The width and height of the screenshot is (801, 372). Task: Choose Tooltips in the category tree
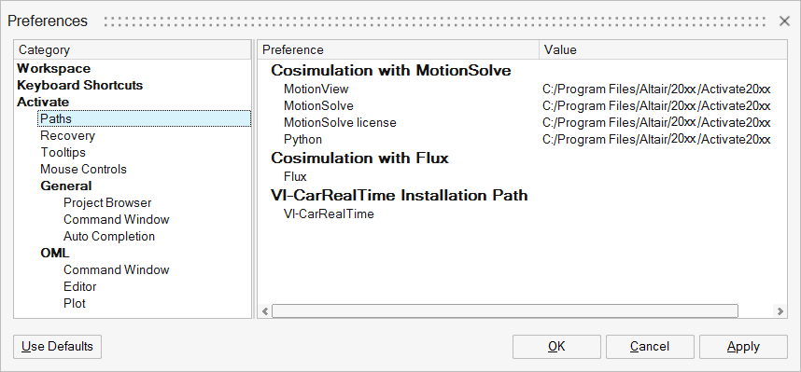[x=63, y=153]
